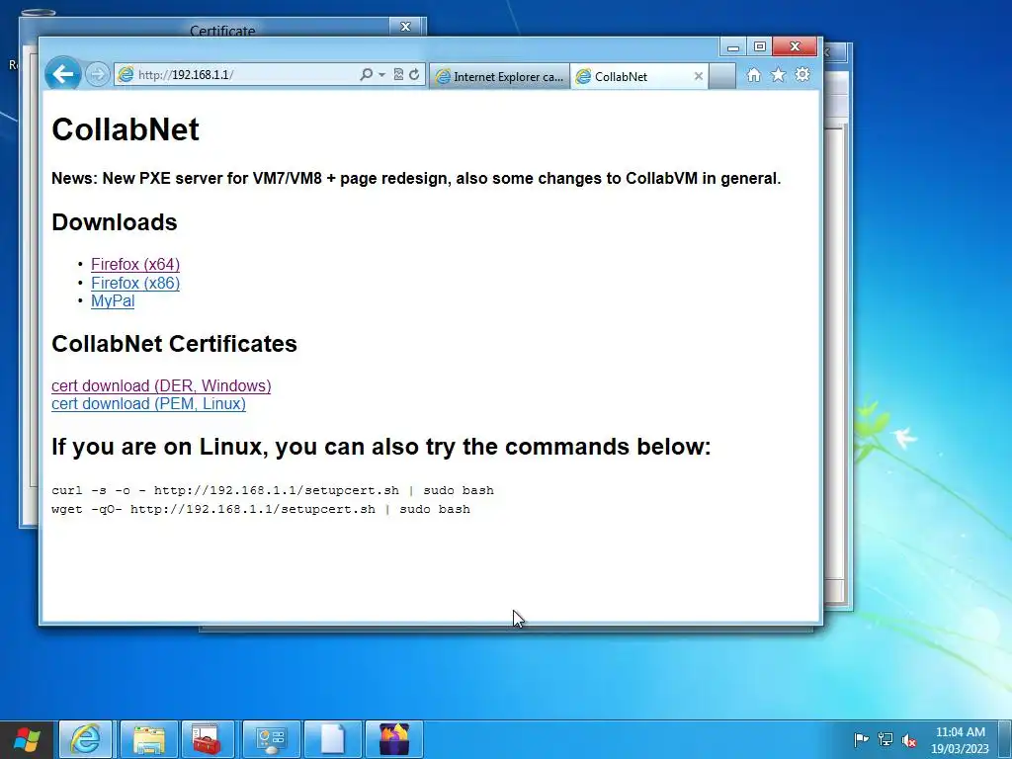Minimize the Internet Explorer window
1012x759 pixels.
click(733, 47)
